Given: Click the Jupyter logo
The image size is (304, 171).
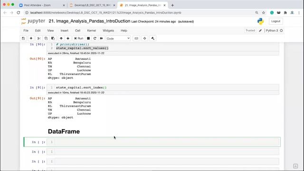Looking at the screenshot, I should click(x=33, y=21).
